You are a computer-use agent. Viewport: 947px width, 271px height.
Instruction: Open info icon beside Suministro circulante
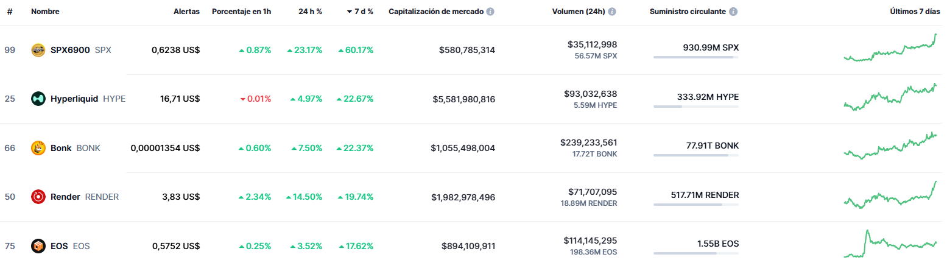(733, 12)
